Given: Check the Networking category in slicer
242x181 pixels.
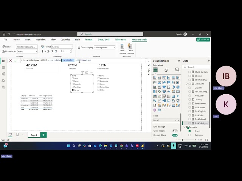Looking at the screenshot, I should 98,87.
